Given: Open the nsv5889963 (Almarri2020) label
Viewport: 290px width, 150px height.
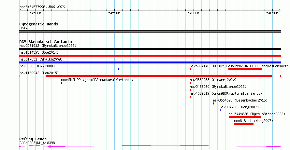Looking at the screenshot, I should (213, 80).
